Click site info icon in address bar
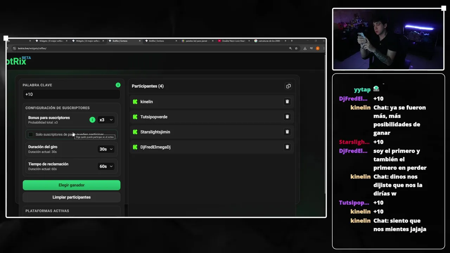Viewport: 450px width, 253px height. pyautogui.click(x=14, y=48)
